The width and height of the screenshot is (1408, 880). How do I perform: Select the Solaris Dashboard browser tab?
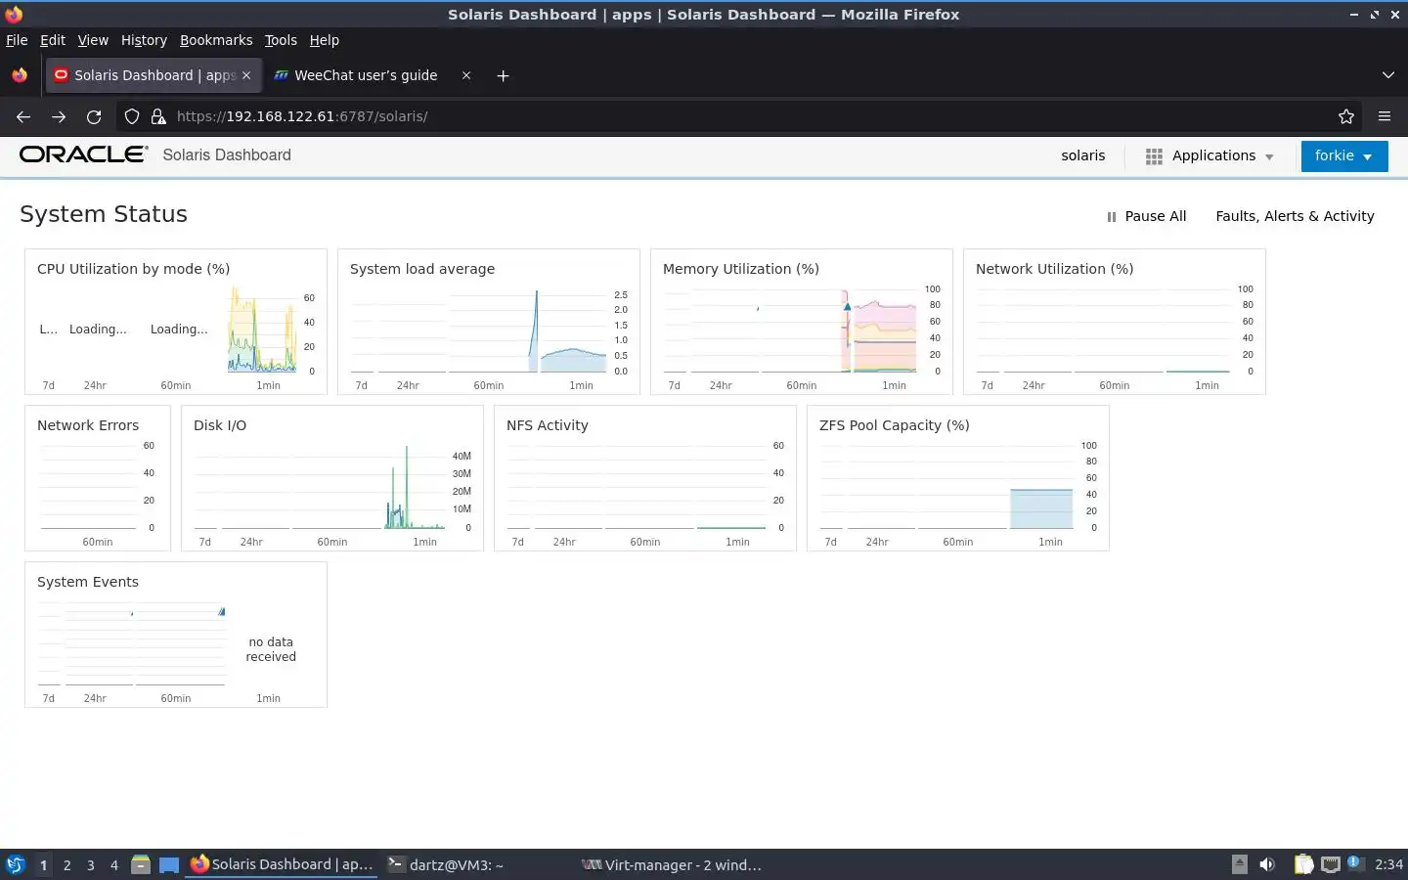pyautogui.click(x=152, y=75)
